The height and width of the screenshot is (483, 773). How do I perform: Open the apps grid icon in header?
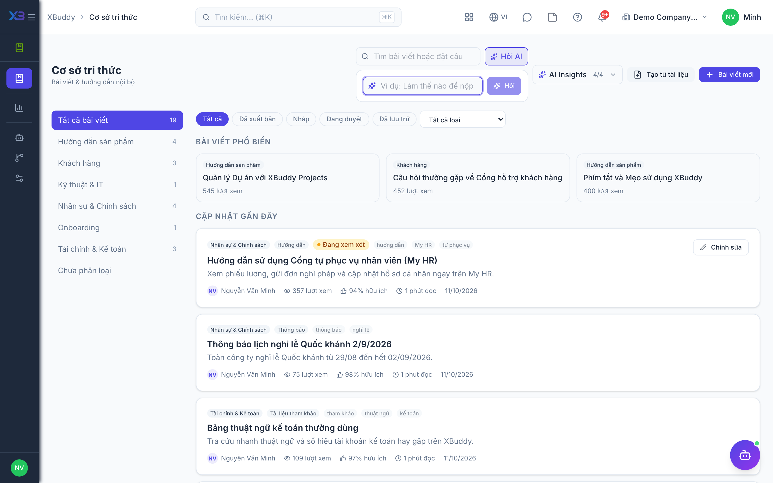pos(469,17)
